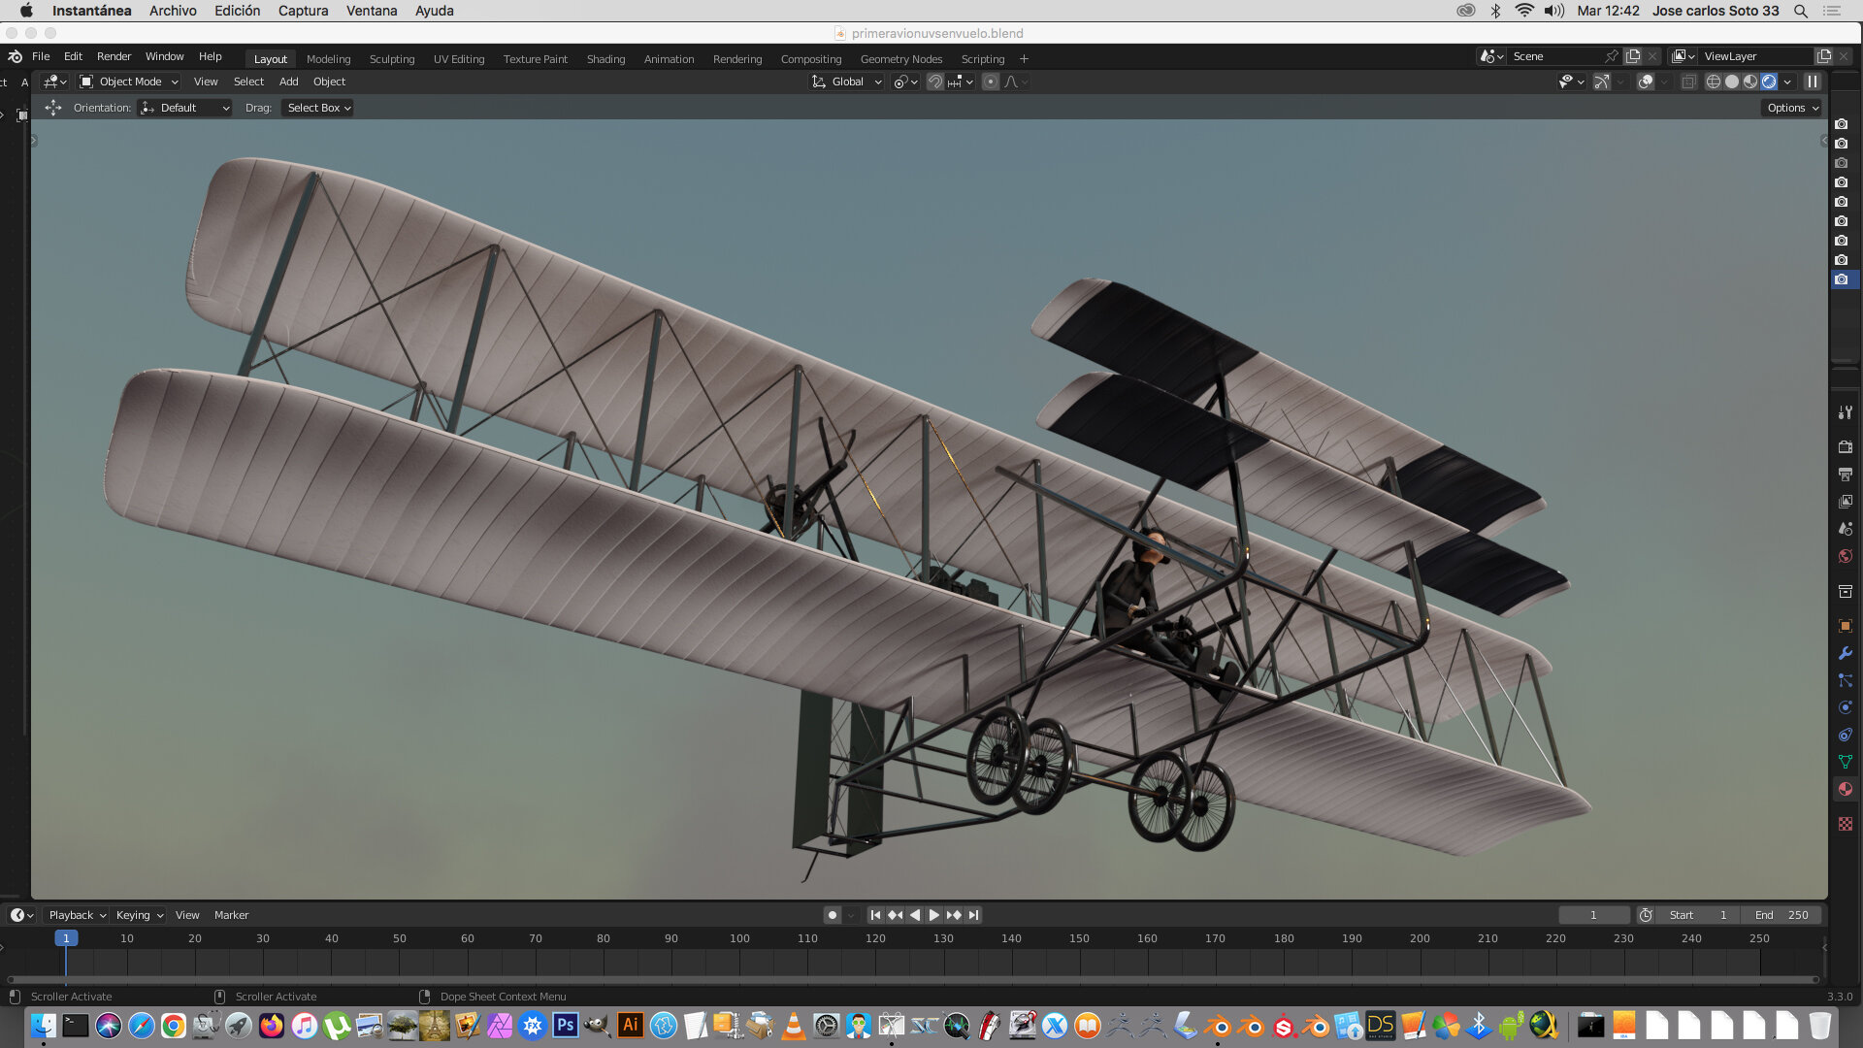Open the Modifiers properties tab
The height and width of the screenshot is (1048, 1863).
click(x=1845, y=653)
